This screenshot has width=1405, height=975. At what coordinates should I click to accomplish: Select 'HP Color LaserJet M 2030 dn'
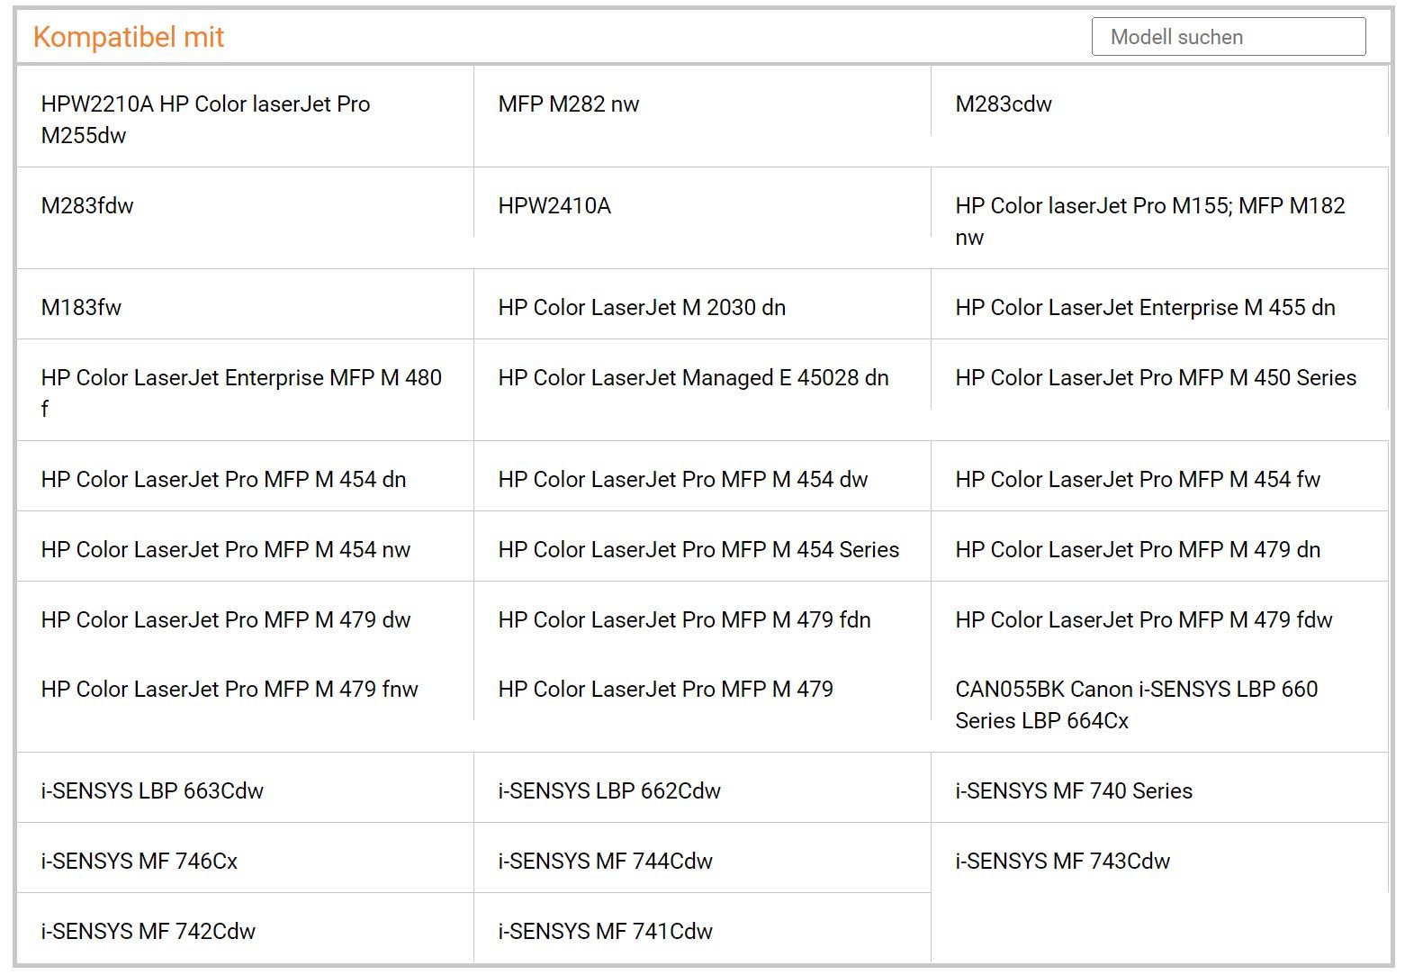point(641,308)
